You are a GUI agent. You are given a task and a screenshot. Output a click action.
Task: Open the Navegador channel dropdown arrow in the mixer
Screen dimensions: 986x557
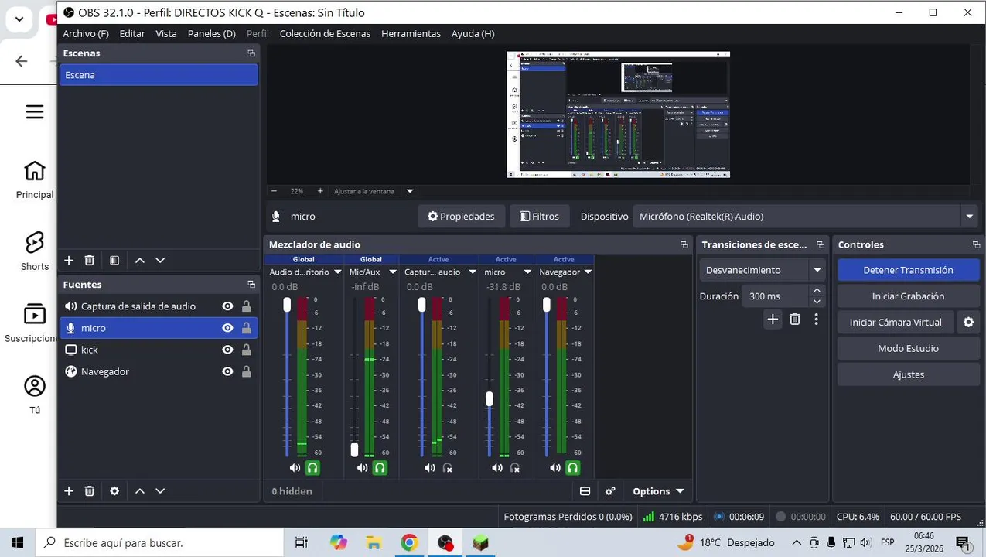coord(588,272)
